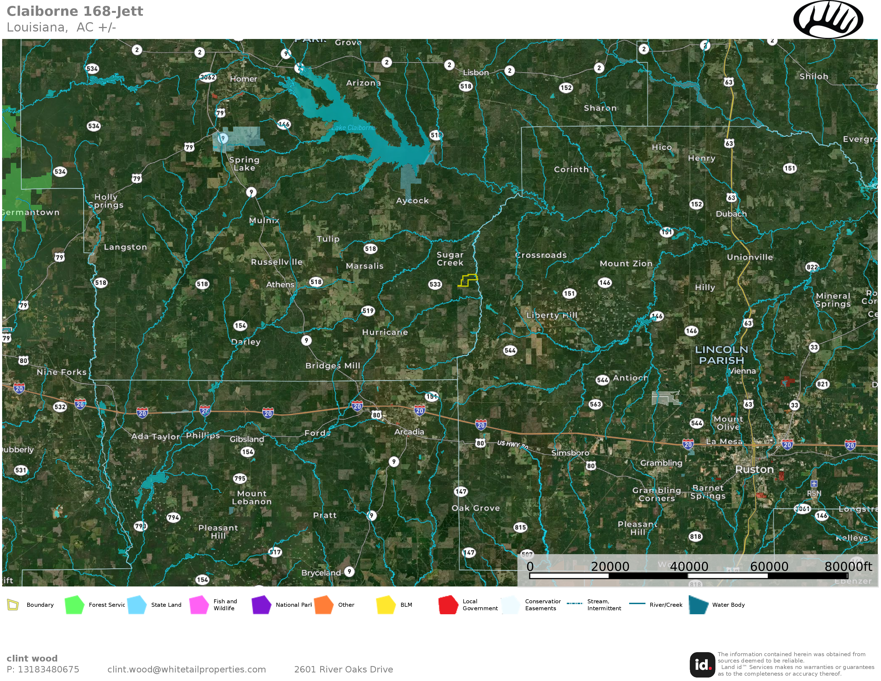Click the Highway 519 route marker
The image size is (881, 681).
(x=368, y=311)
